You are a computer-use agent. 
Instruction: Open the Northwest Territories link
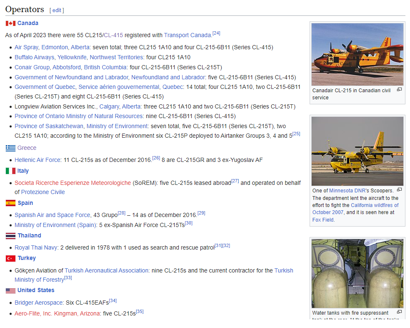(116, 57)
